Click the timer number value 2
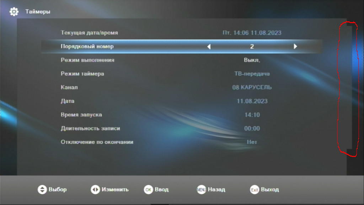364x205 pixels. coord(252,47)
